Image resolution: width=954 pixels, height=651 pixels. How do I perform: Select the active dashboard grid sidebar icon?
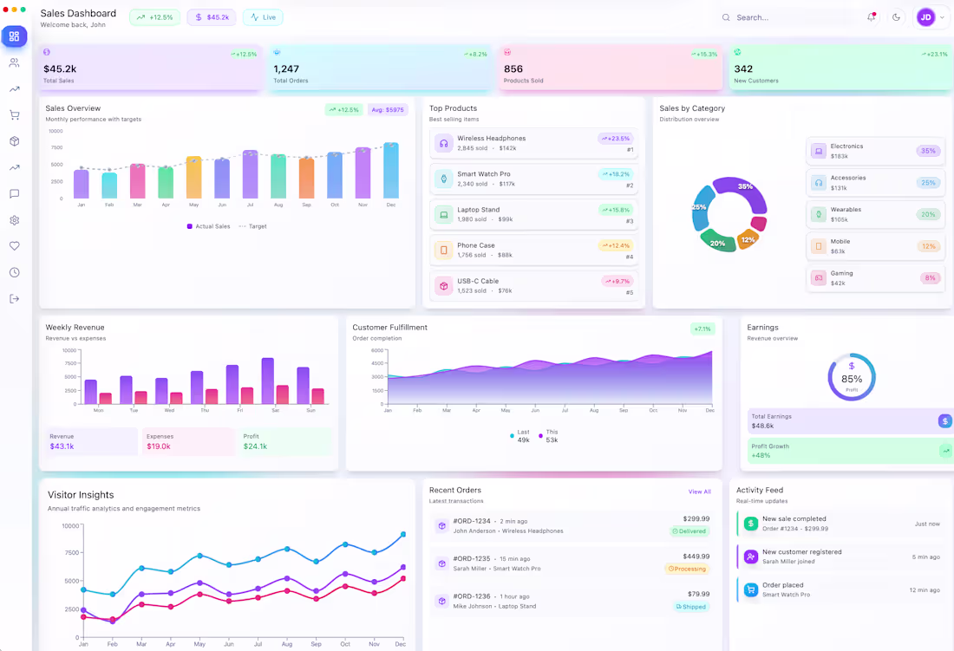pos(14,36)
